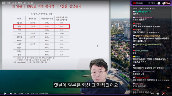Open chapter title '늙어가는 사회와 문화'
172x96 pixels.
40,94
